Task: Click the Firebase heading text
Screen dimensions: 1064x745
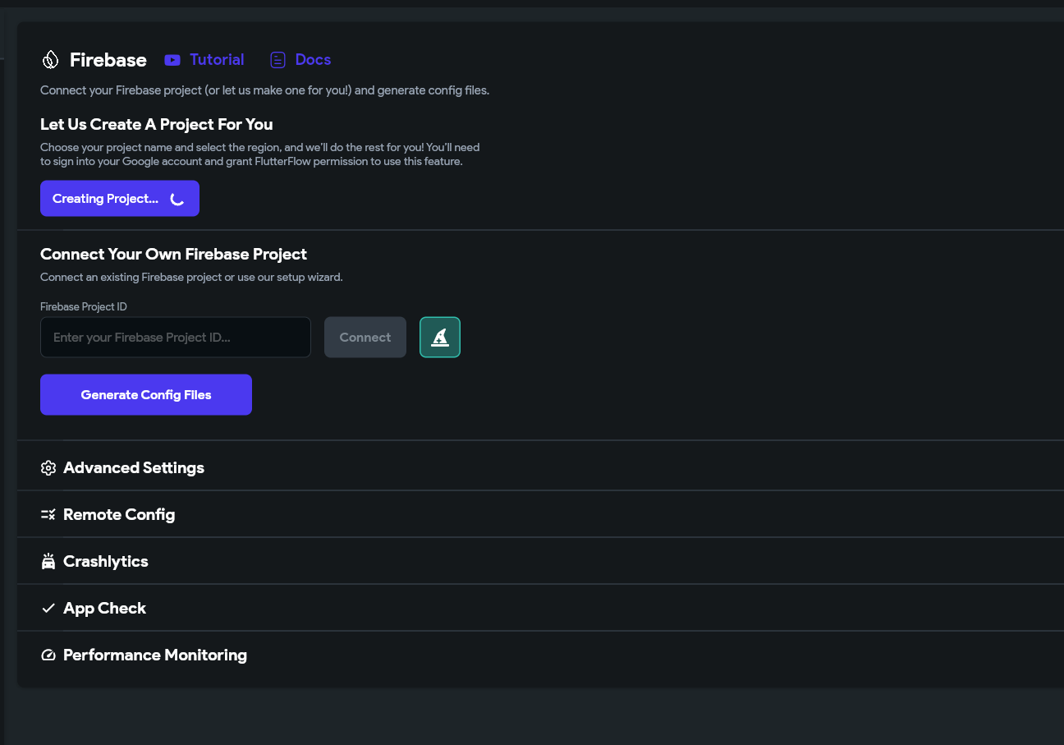Action: tap(108, 60)
